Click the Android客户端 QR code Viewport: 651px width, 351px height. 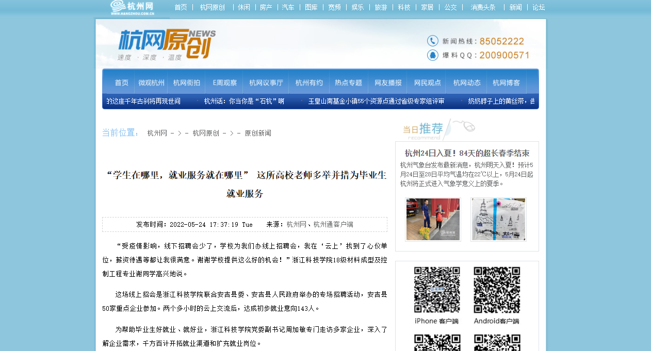pyautogui.click(x=497, y=290)
